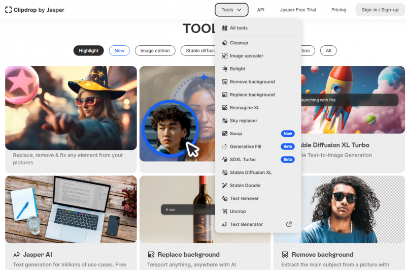Click the Clipdrop logo icon
406x270 pixels.
tap(8, 10)
